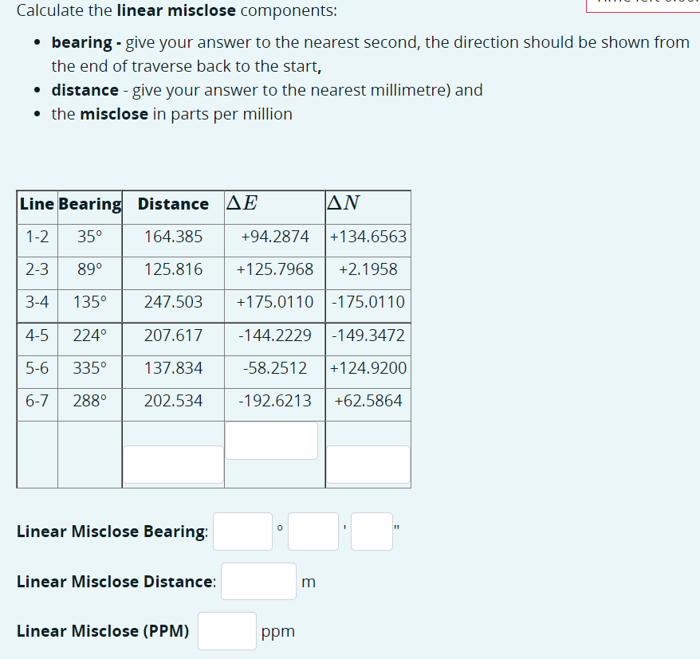700x659 pixels.
Task: Click the Linear Misclose Distance input box
Action: click(258, 581)
